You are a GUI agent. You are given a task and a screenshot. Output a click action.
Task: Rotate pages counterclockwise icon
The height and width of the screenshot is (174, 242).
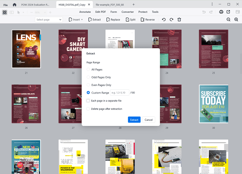click(x=164, y=20)
